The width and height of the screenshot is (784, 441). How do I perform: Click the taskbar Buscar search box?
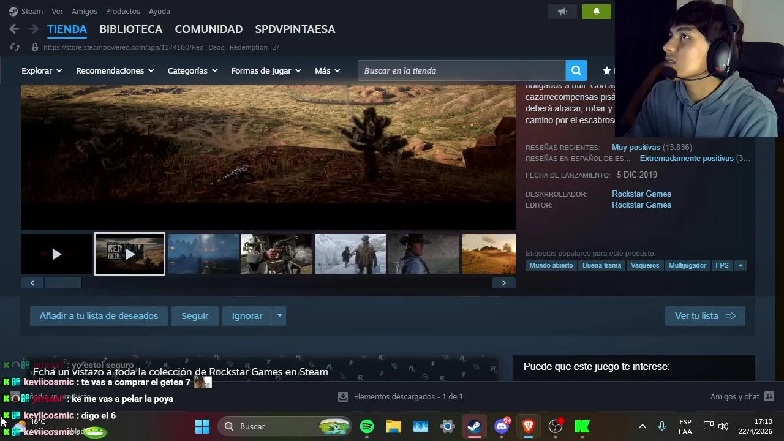pyautogui.click(x=285, y=426)
